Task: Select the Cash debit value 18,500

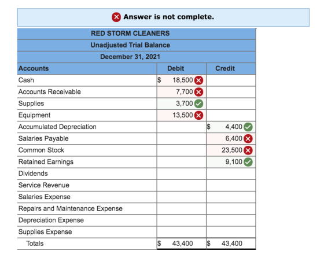Action: click(x=183, y=80)
